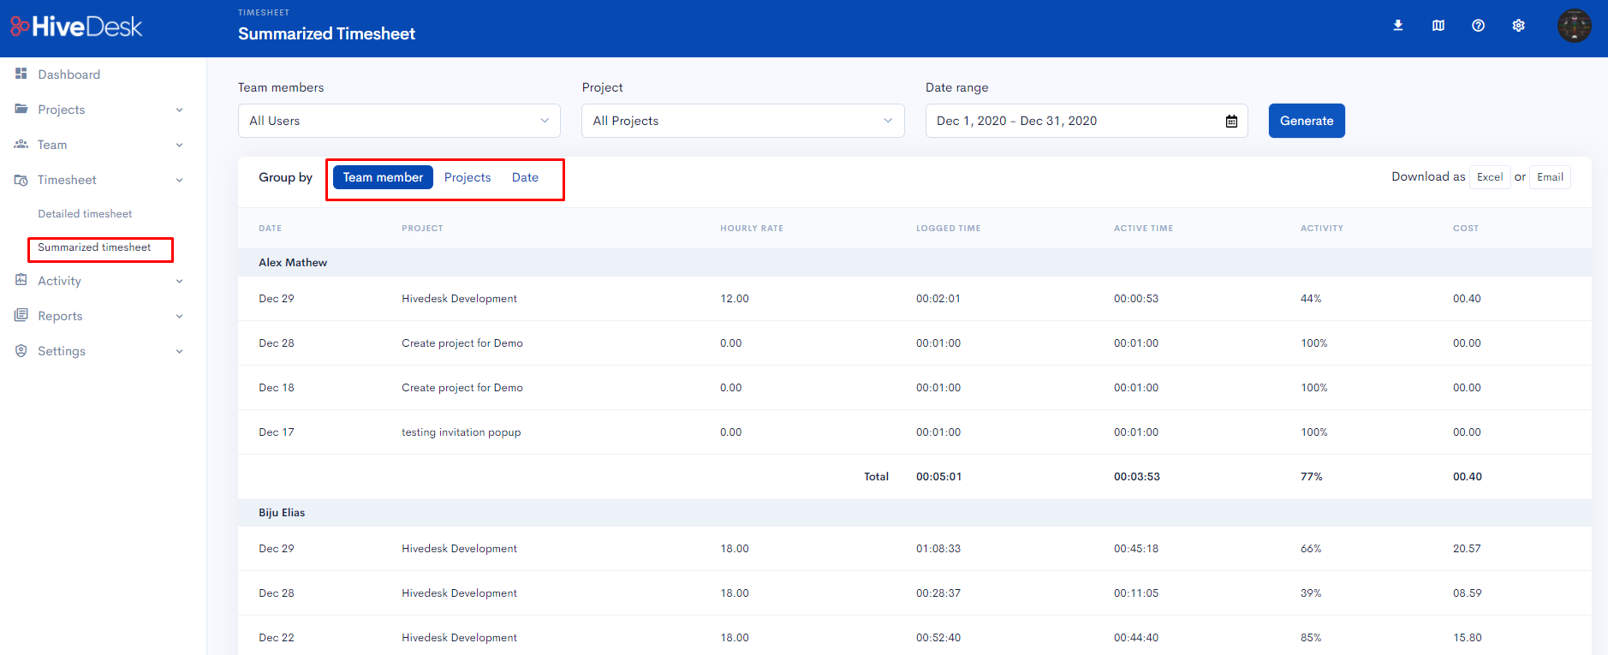The height and width of the screenshot is (655, 1608).
Task: Click the Settings shield icon in sidebar
Action: pyautogui.click(x=21, y=350)
